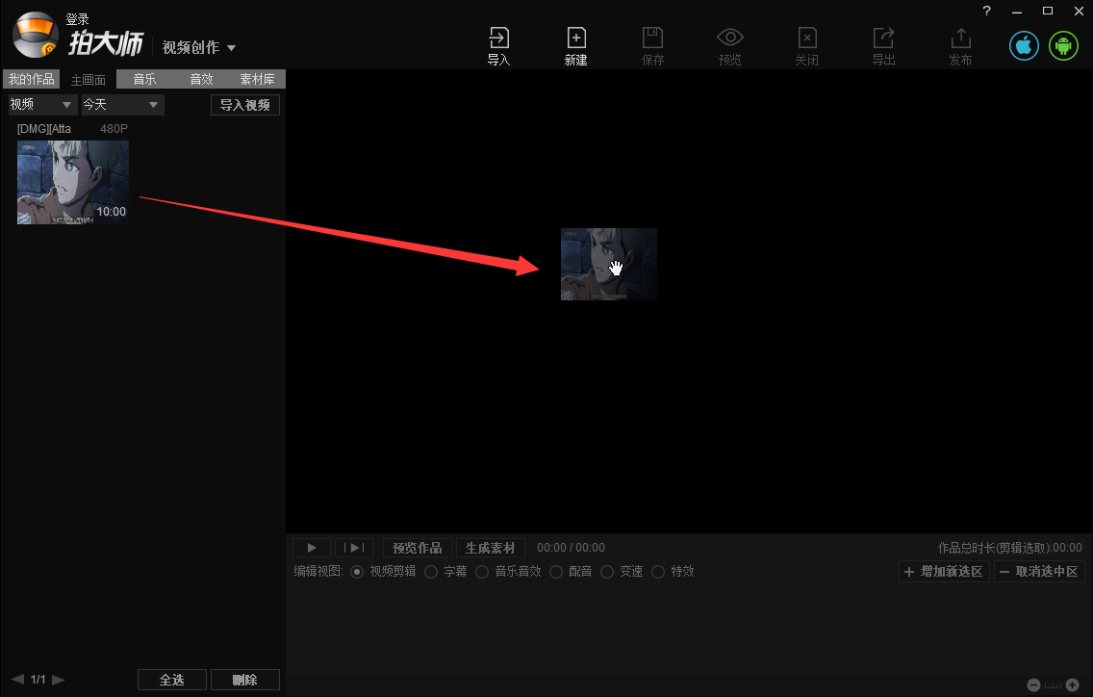Open the 今天 date filter dropdown

(x=121, y=104)
